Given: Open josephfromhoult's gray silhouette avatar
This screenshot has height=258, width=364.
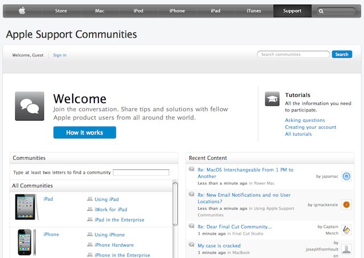Looking at the screenshot, I should [346, 249].
